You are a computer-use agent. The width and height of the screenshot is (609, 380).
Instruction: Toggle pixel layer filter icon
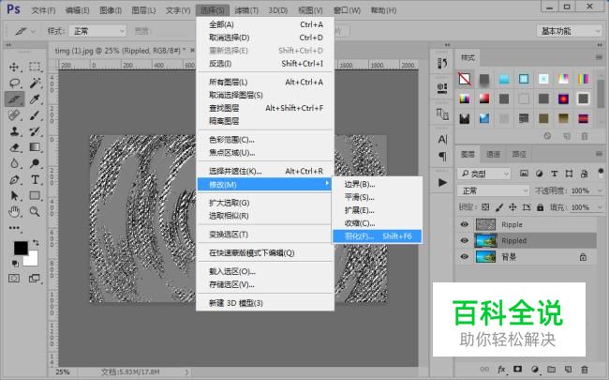[x=524, y=174]
